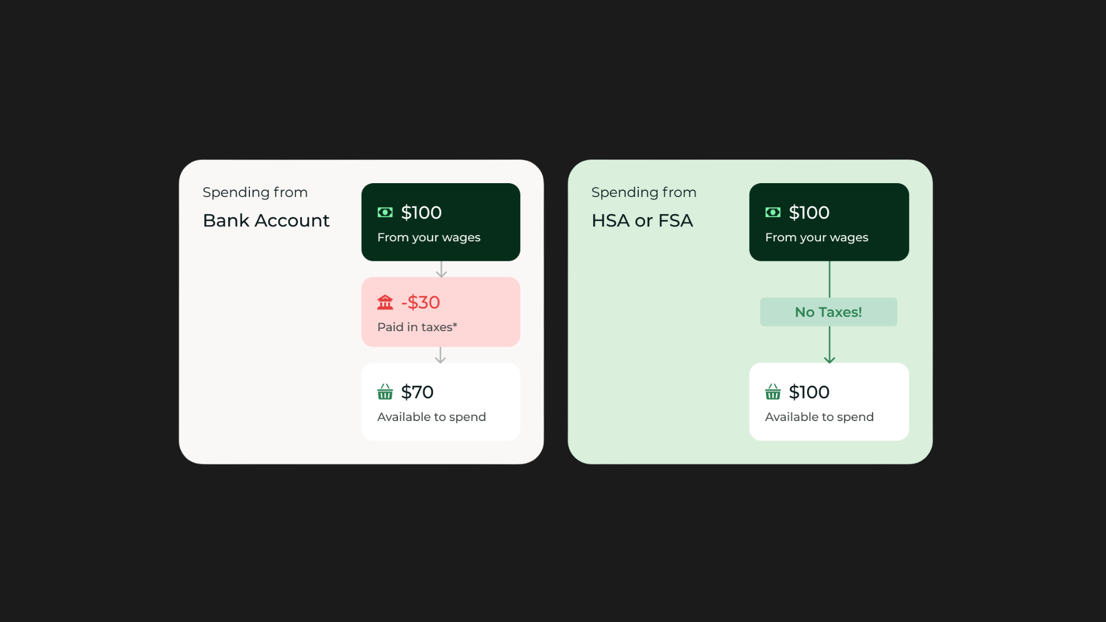1106x622 pixels.
Task: Click the $70 available amount
Action: coord(417,392)
